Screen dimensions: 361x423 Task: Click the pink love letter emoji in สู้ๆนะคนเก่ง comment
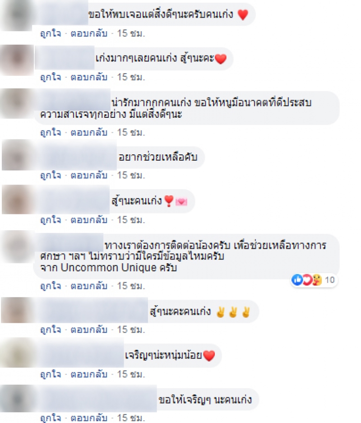coord(181,201)
